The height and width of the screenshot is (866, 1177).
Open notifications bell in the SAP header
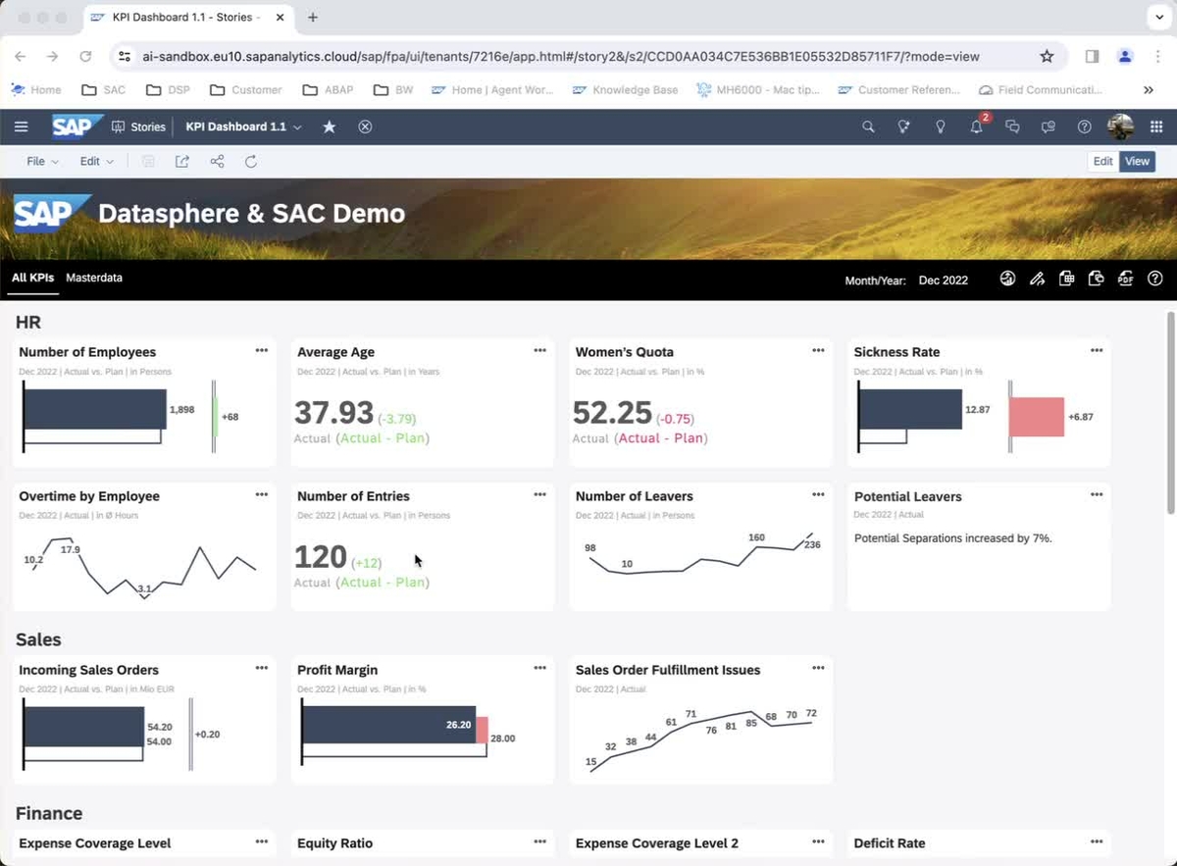[x=976, y=127]
